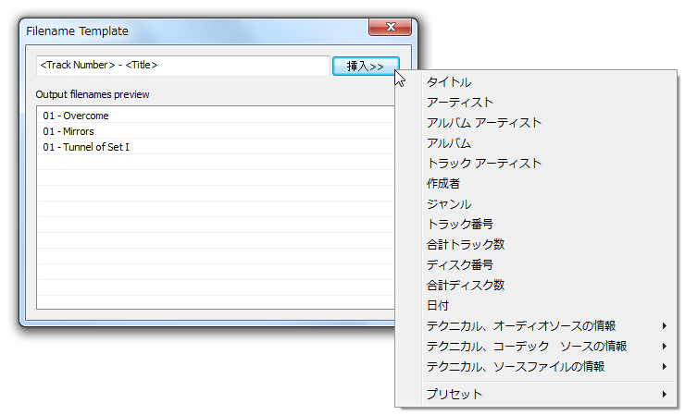The image size is (685, 415).
Task: Expand テクニカル、ソースファイルの情報 submenu
Action: [536, 367]
